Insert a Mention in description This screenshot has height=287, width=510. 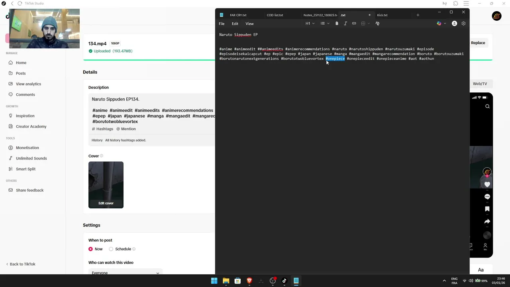[126, 129]
